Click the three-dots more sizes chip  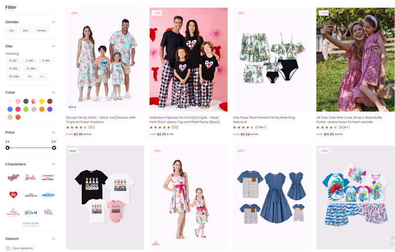[42, 76]
